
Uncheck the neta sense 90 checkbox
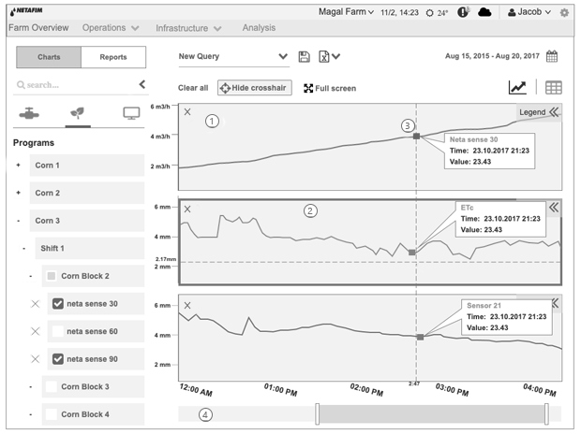tap(58, 359)
